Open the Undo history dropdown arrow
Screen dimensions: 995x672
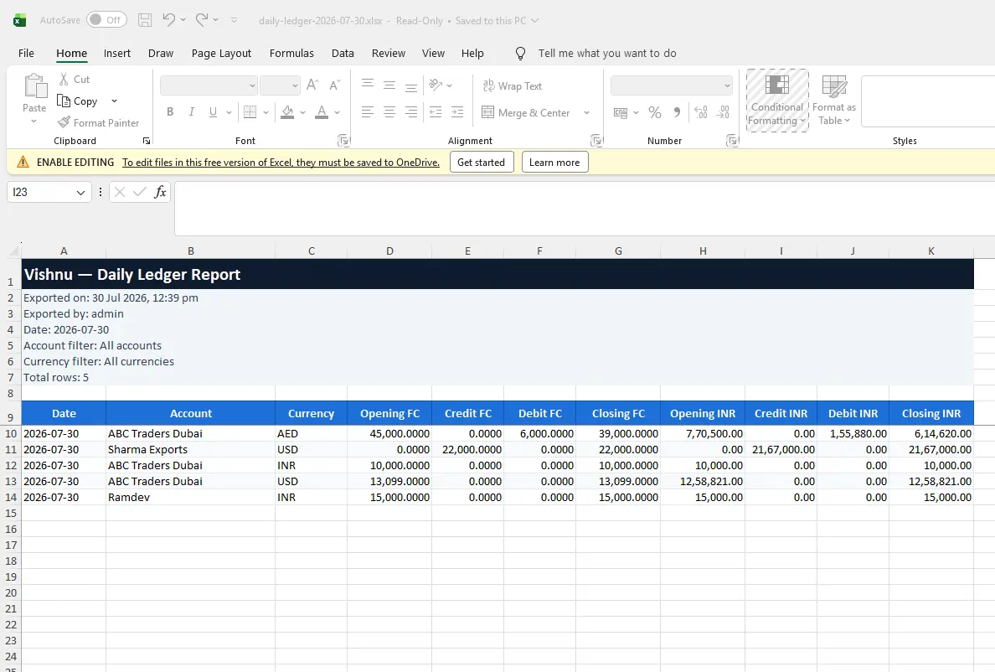click(183, 20)
